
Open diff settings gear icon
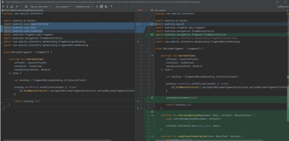pyautogui.click(x=106, y=6)
